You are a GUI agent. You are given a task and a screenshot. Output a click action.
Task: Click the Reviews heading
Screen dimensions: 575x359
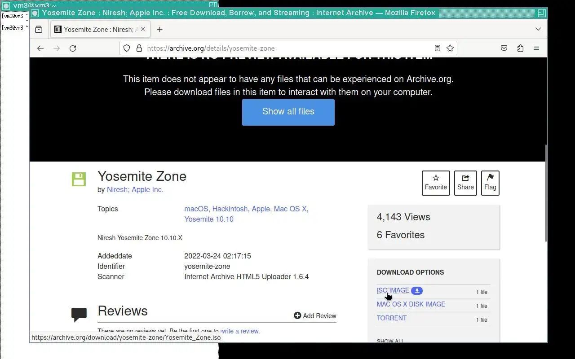click(123, 311)
